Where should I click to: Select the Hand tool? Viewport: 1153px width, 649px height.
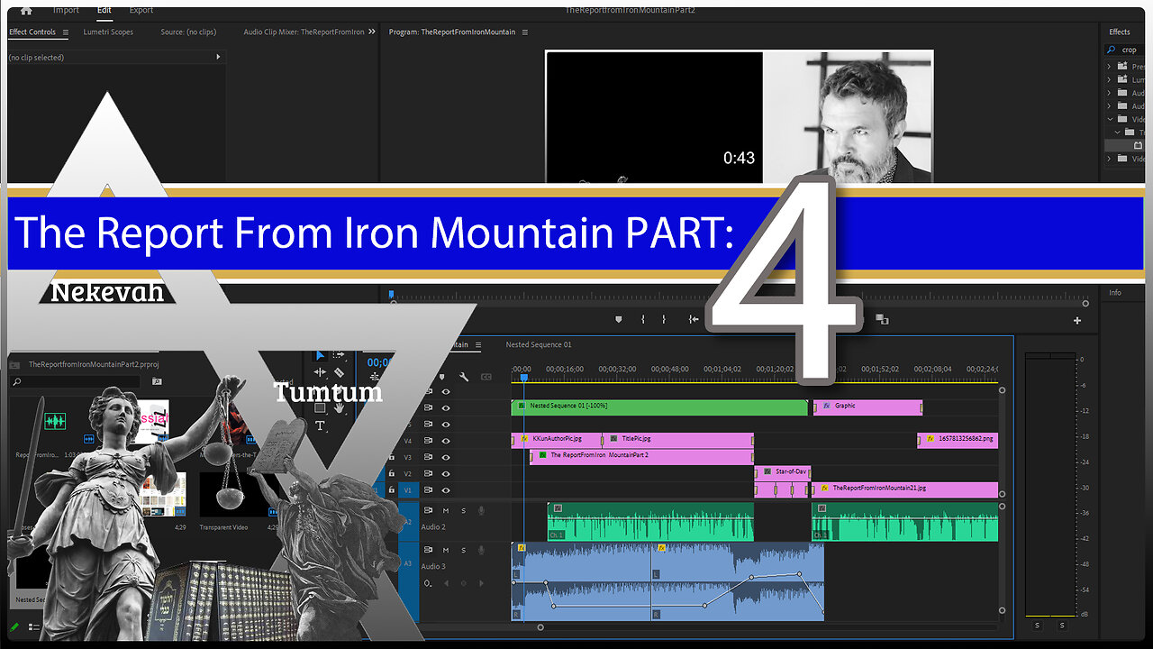click(x=339, y=407)
